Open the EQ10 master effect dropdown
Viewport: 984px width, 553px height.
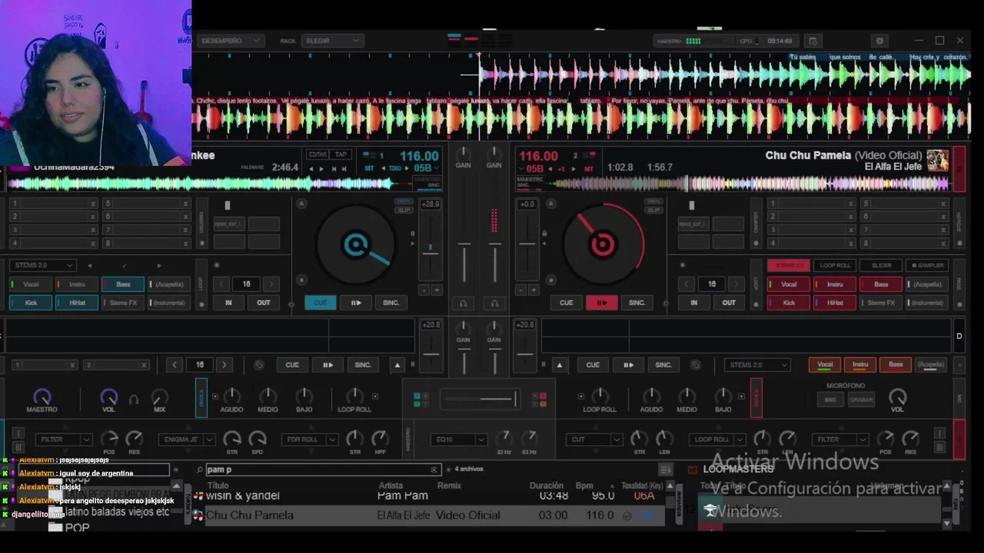[x=459, y=439]
